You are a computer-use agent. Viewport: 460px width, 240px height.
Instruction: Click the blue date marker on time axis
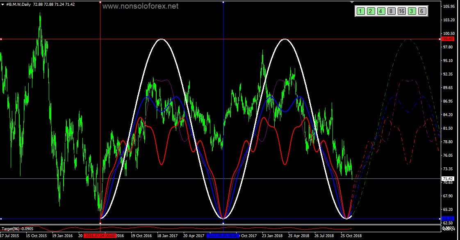[x=223, y=236]
